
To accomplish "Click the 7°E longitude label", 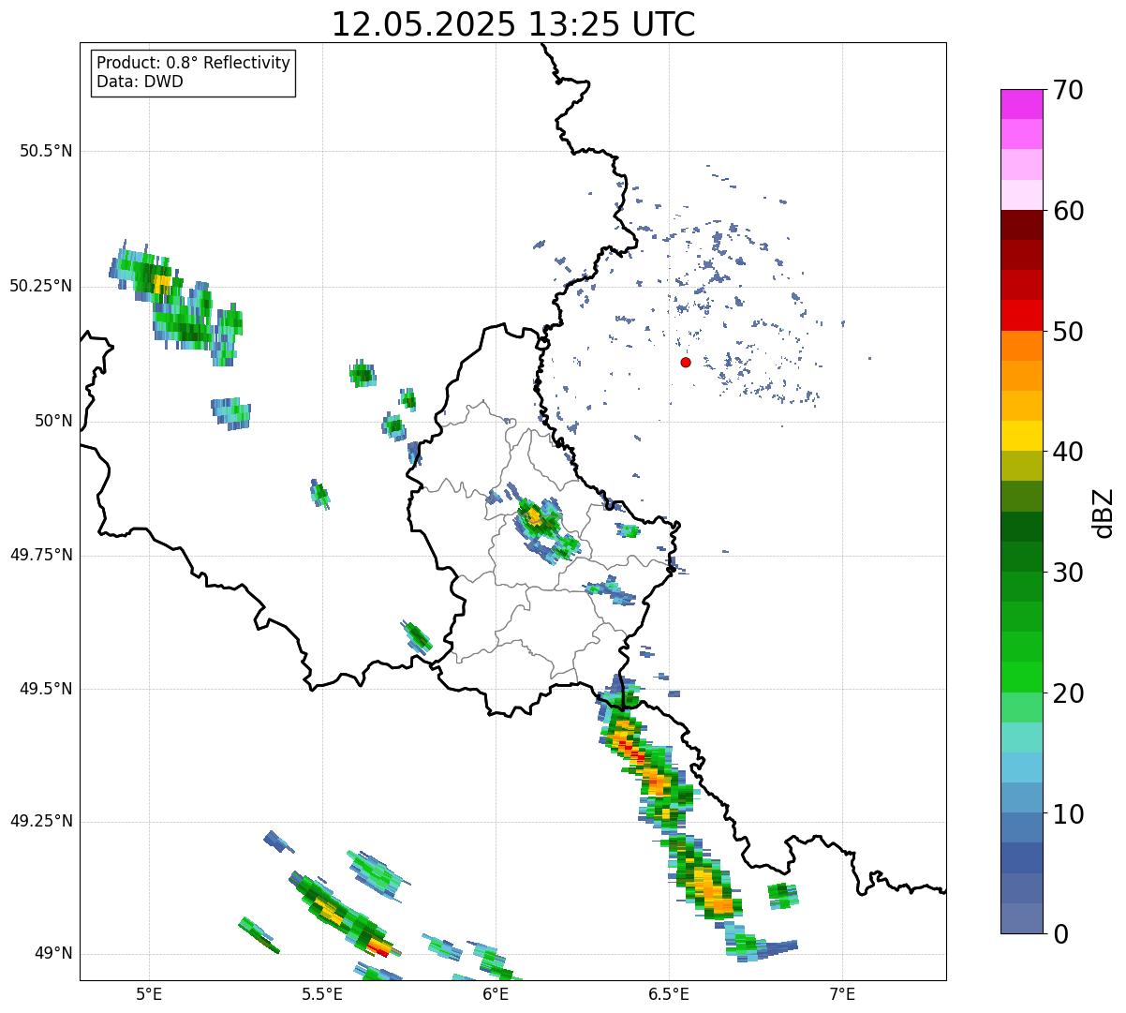I will coord(842,994).
